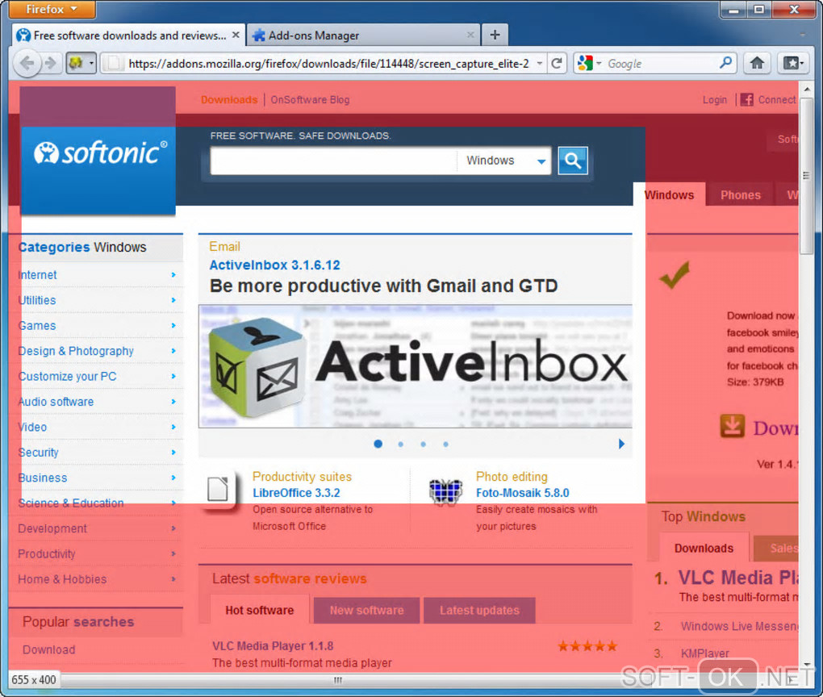Expand the Utilities category arrow

coord(173,300)
